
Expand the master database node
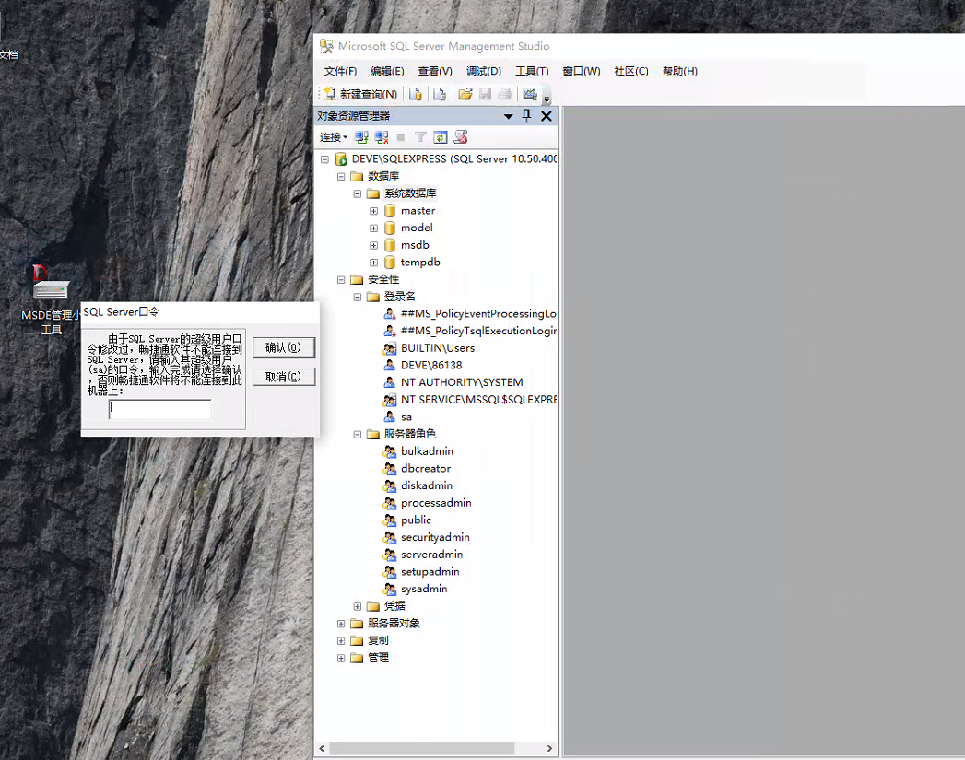[373, 211]
